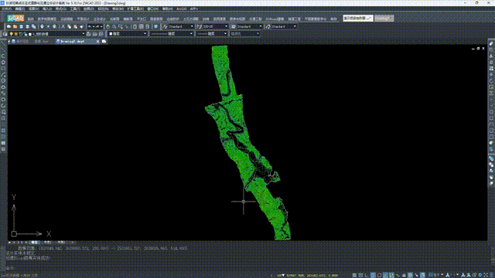Click the Paste icon in standard toolbar

point(75,26)
